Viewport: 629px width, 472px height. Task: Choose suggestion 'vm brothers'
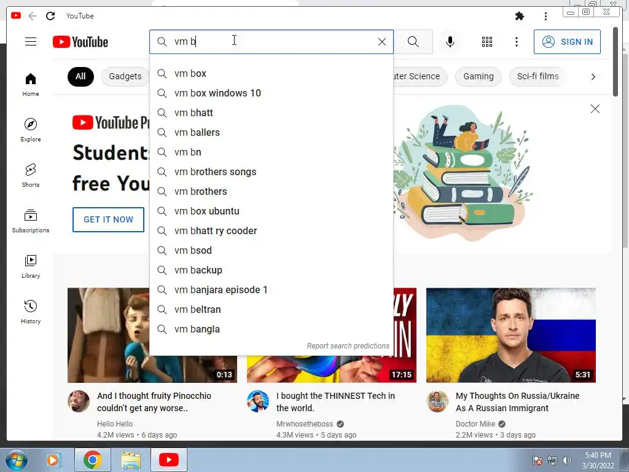(271, 192)
